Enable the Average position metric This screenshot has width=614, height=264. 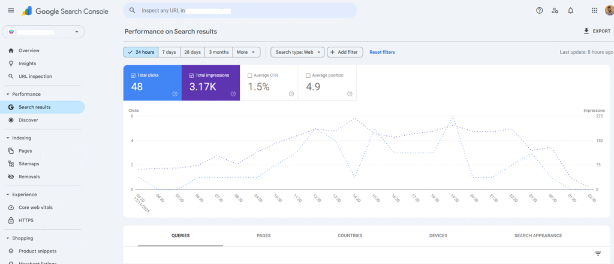click(x=308, y=75)
